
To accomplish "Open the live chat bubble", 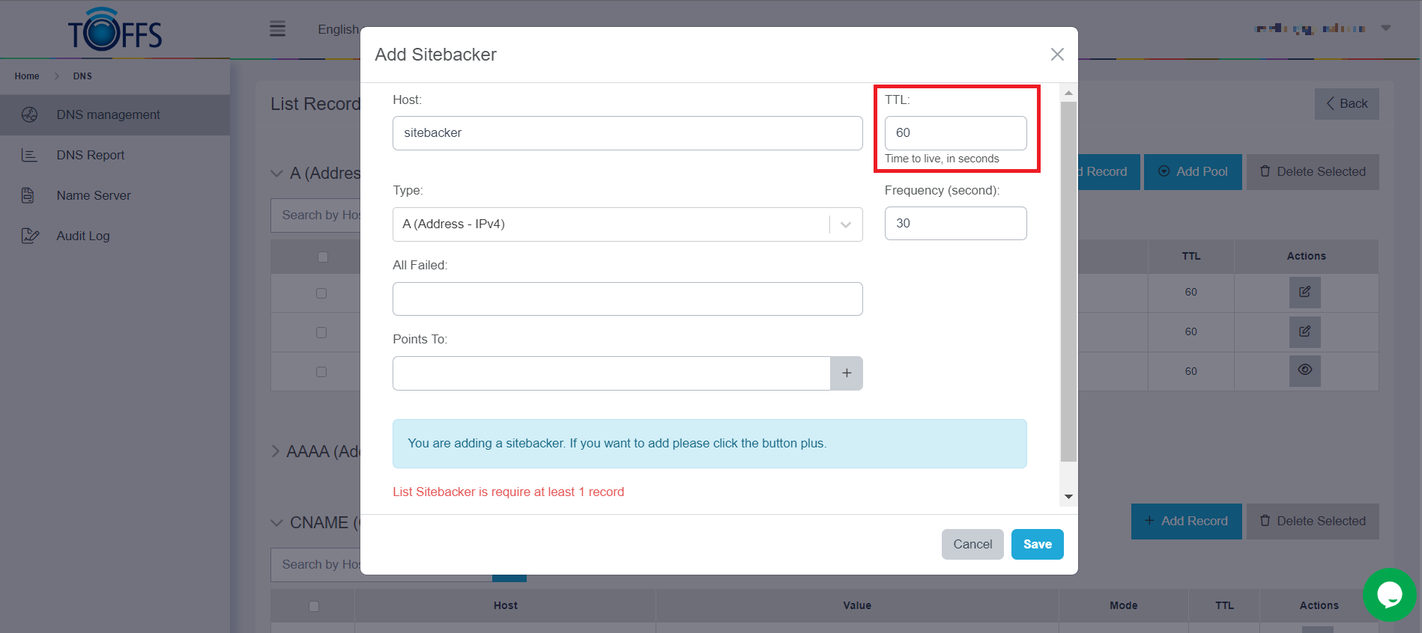I will 1389,595.
